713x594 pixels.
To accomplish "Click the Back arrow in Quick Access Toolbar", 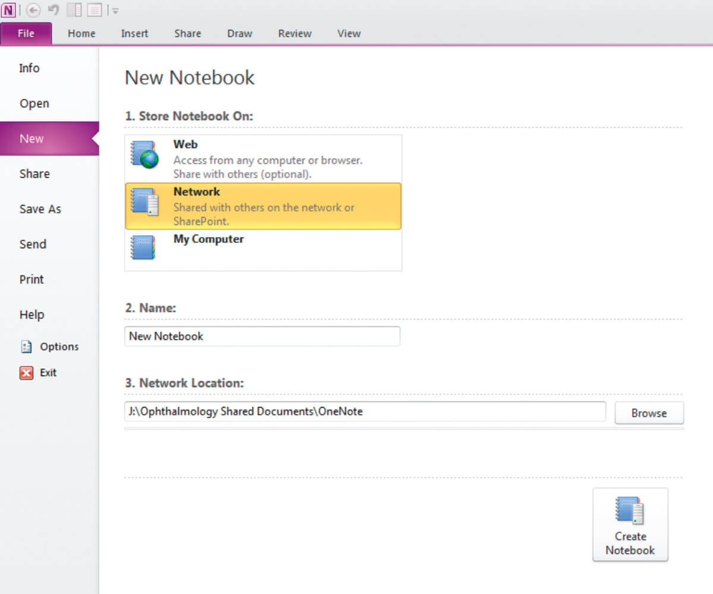I will (33, 10).
